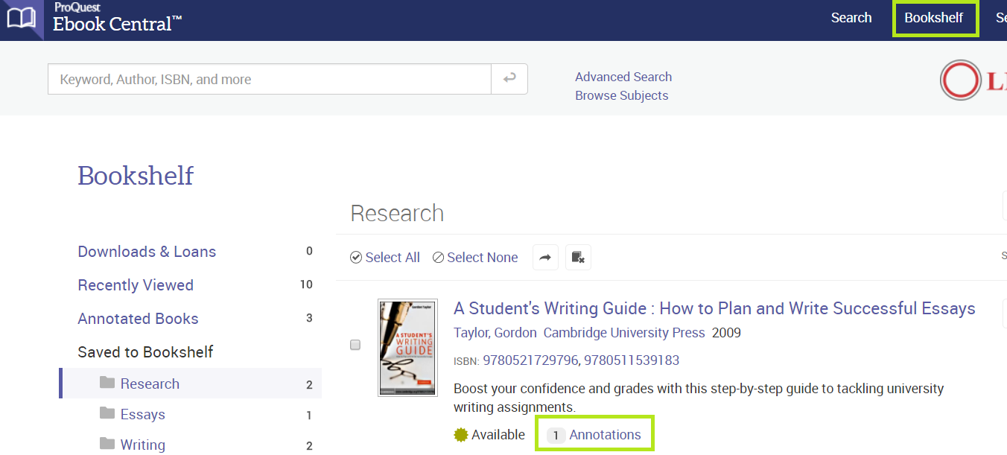
Task: Focus the keyword search input field
Action: pyautogui.click(x=270, y=79)
